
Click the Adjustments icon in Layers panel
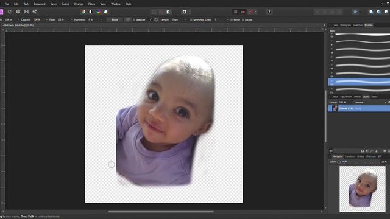coord(367,151)
